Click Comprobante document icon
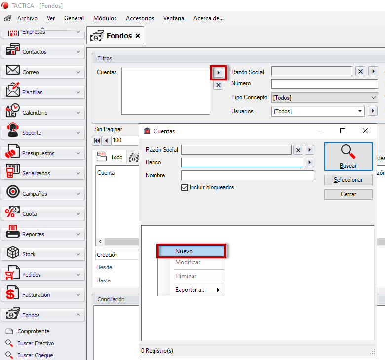Screen dimensions: 385x360 (9, 331)
